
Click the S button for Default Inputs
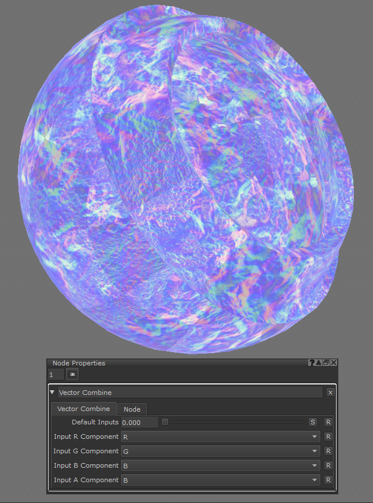tap(313, 422)
